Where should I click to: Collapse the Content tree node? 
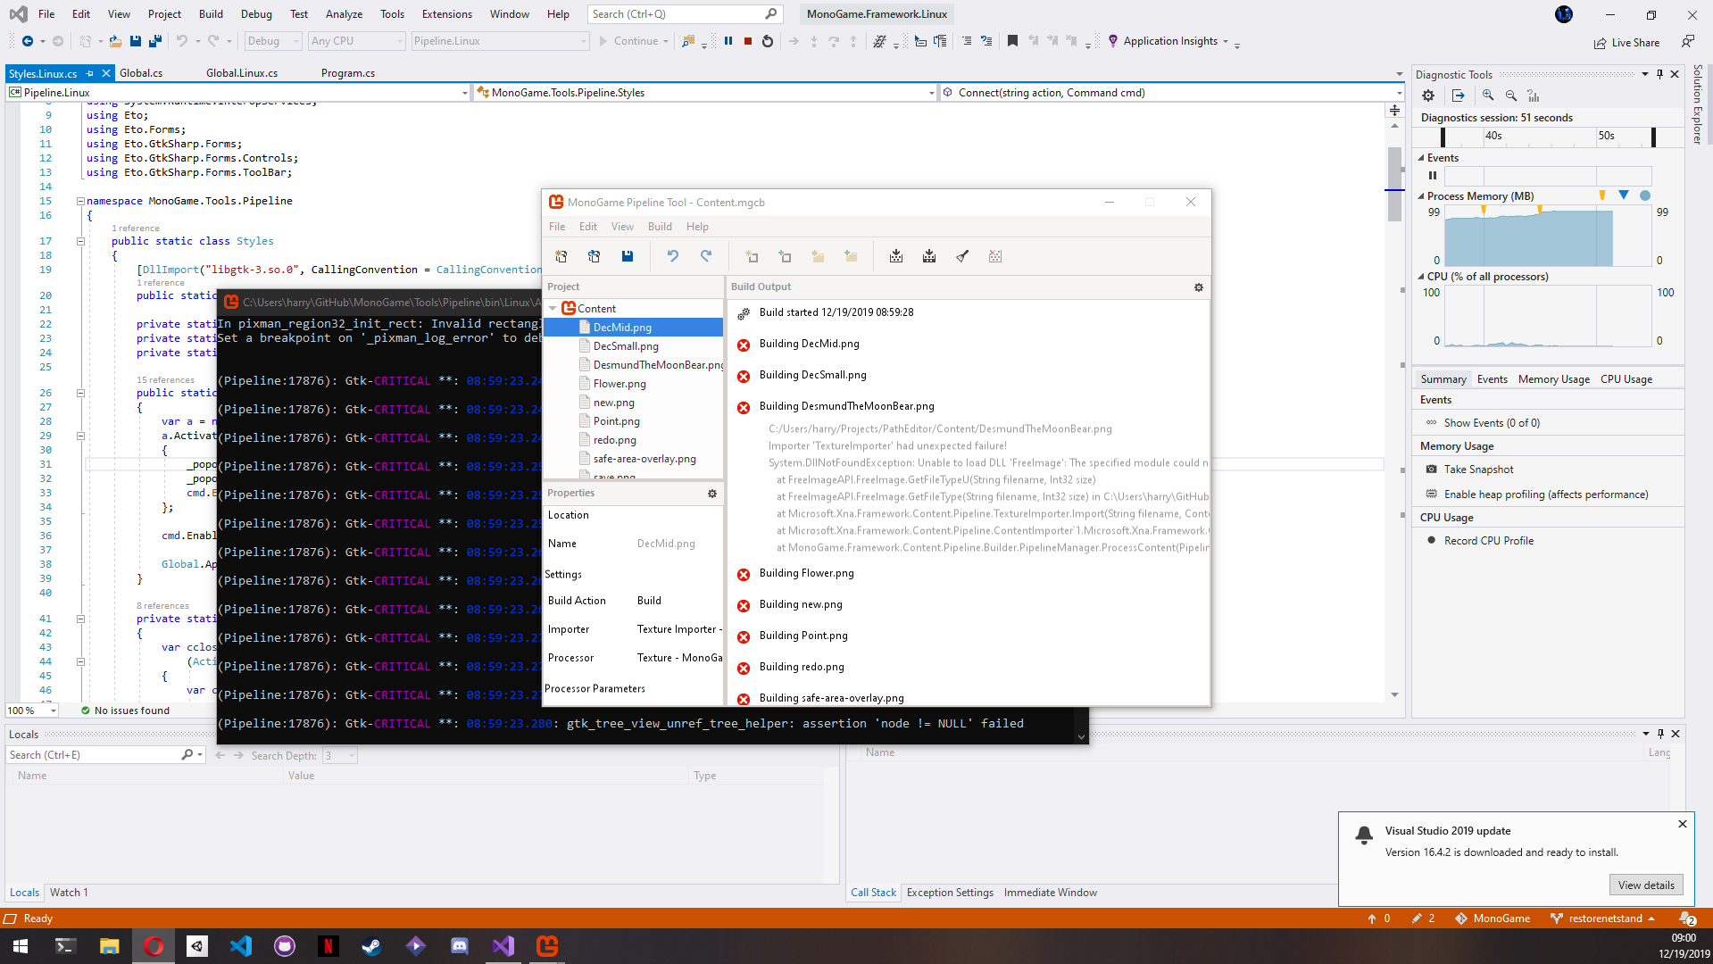tap(553, 307)
